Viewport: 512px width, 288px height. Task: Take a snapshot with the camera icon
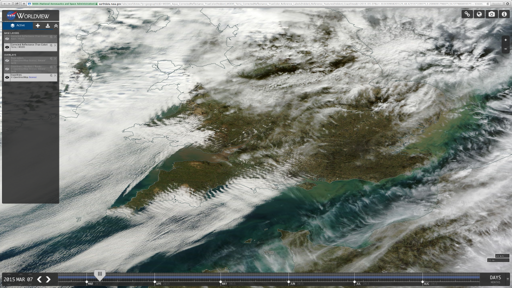[492, 14]
